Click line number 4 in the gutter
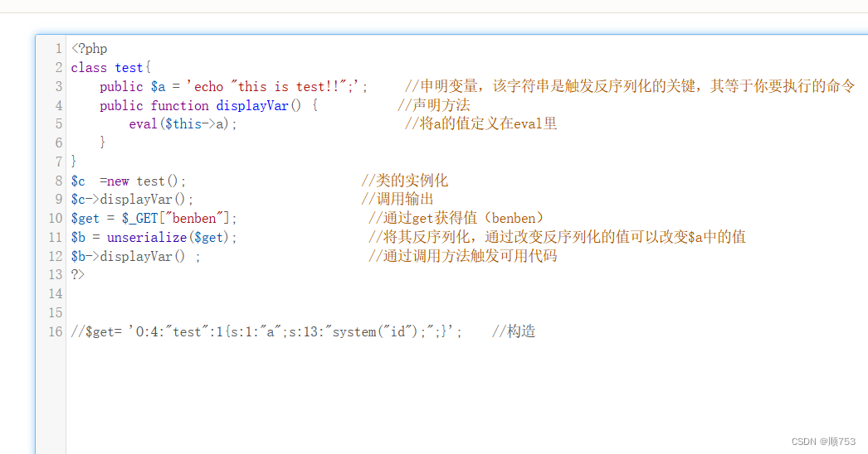 tap(59, 105)
